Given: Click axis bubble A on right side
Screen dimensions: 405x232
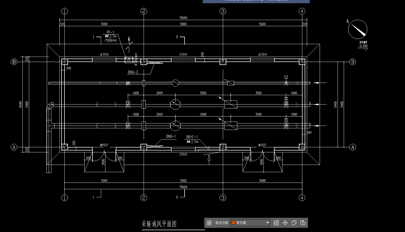Looking at the screenshot, I should tap(353, 147).
